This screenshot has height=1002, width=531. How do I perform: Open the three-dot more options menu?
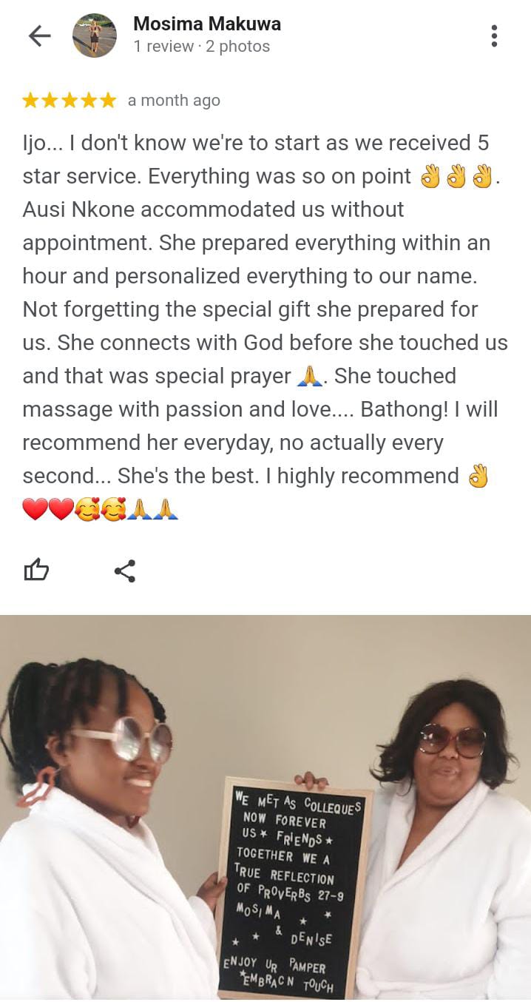[x=494, y=36]
